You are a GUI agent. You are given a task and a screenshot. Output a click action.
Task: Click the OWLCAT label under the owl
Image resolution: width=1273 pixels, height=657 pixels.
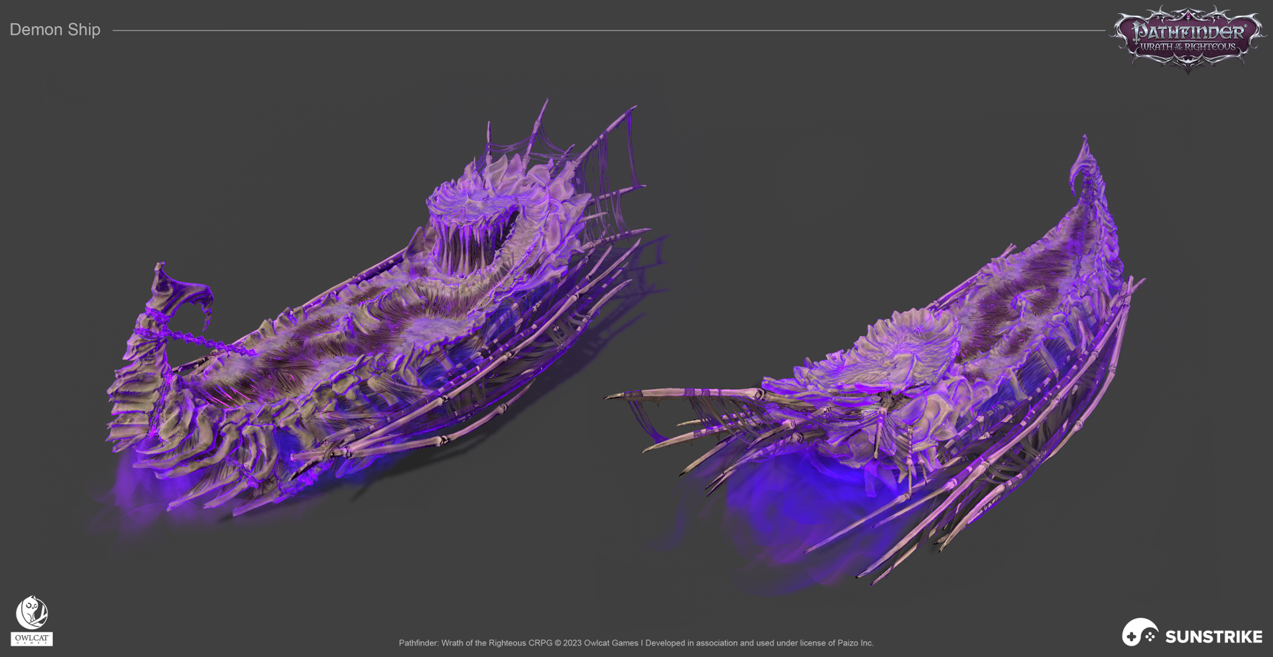point(31,638)
